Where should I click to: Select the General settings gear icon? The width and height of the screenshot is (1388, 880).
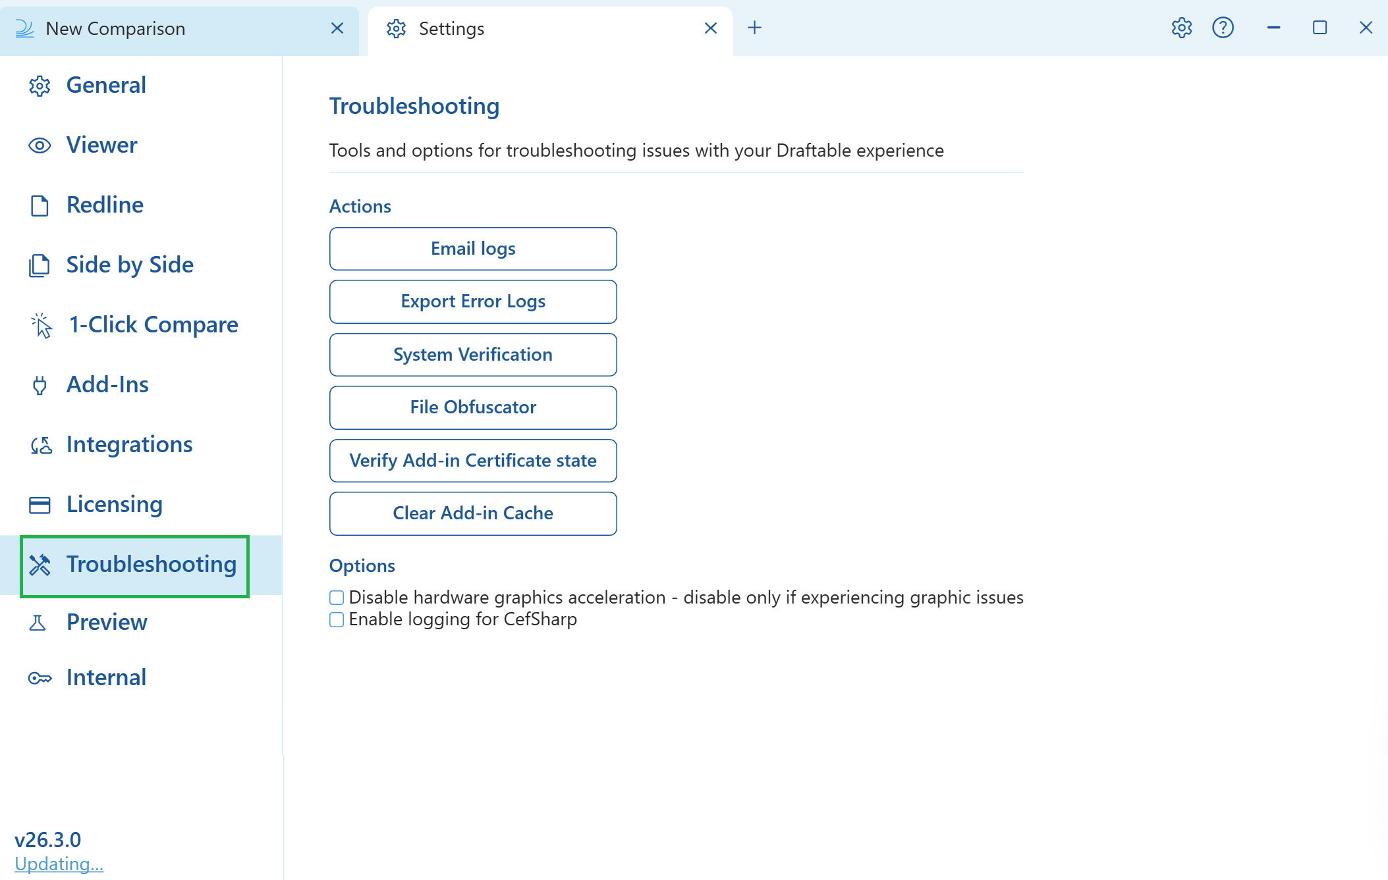(39, 85)
